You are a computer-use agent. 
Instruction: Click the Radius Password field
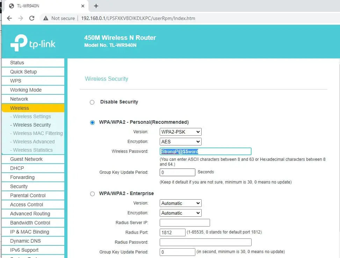pos(205,242)
